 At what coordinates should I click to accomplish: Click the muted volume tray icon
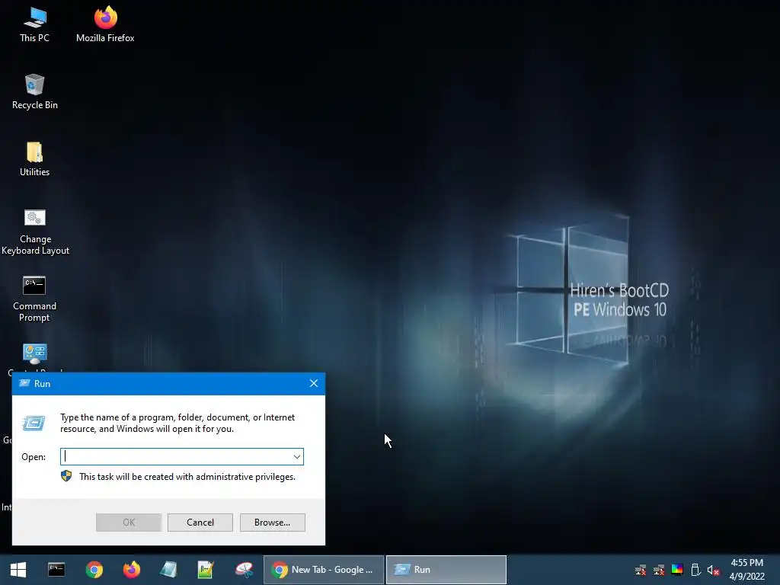point(713,570)
